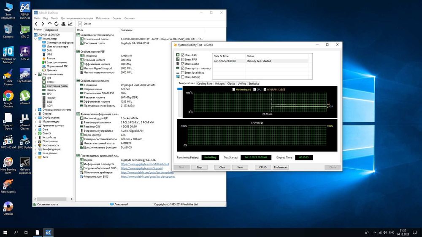
Task: Click the AIDA64 taskbar button
Action: [x=48, y=232]
